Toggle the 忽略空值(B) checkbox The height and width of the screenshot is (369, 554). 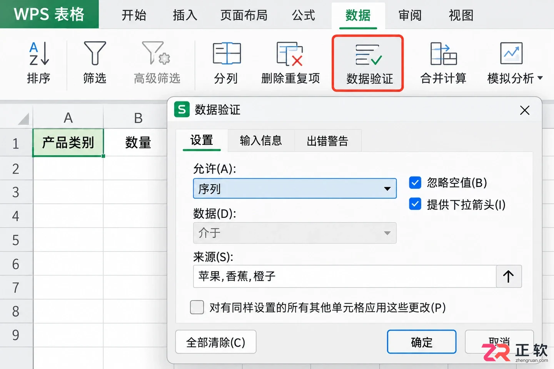(x=415, y=183)
